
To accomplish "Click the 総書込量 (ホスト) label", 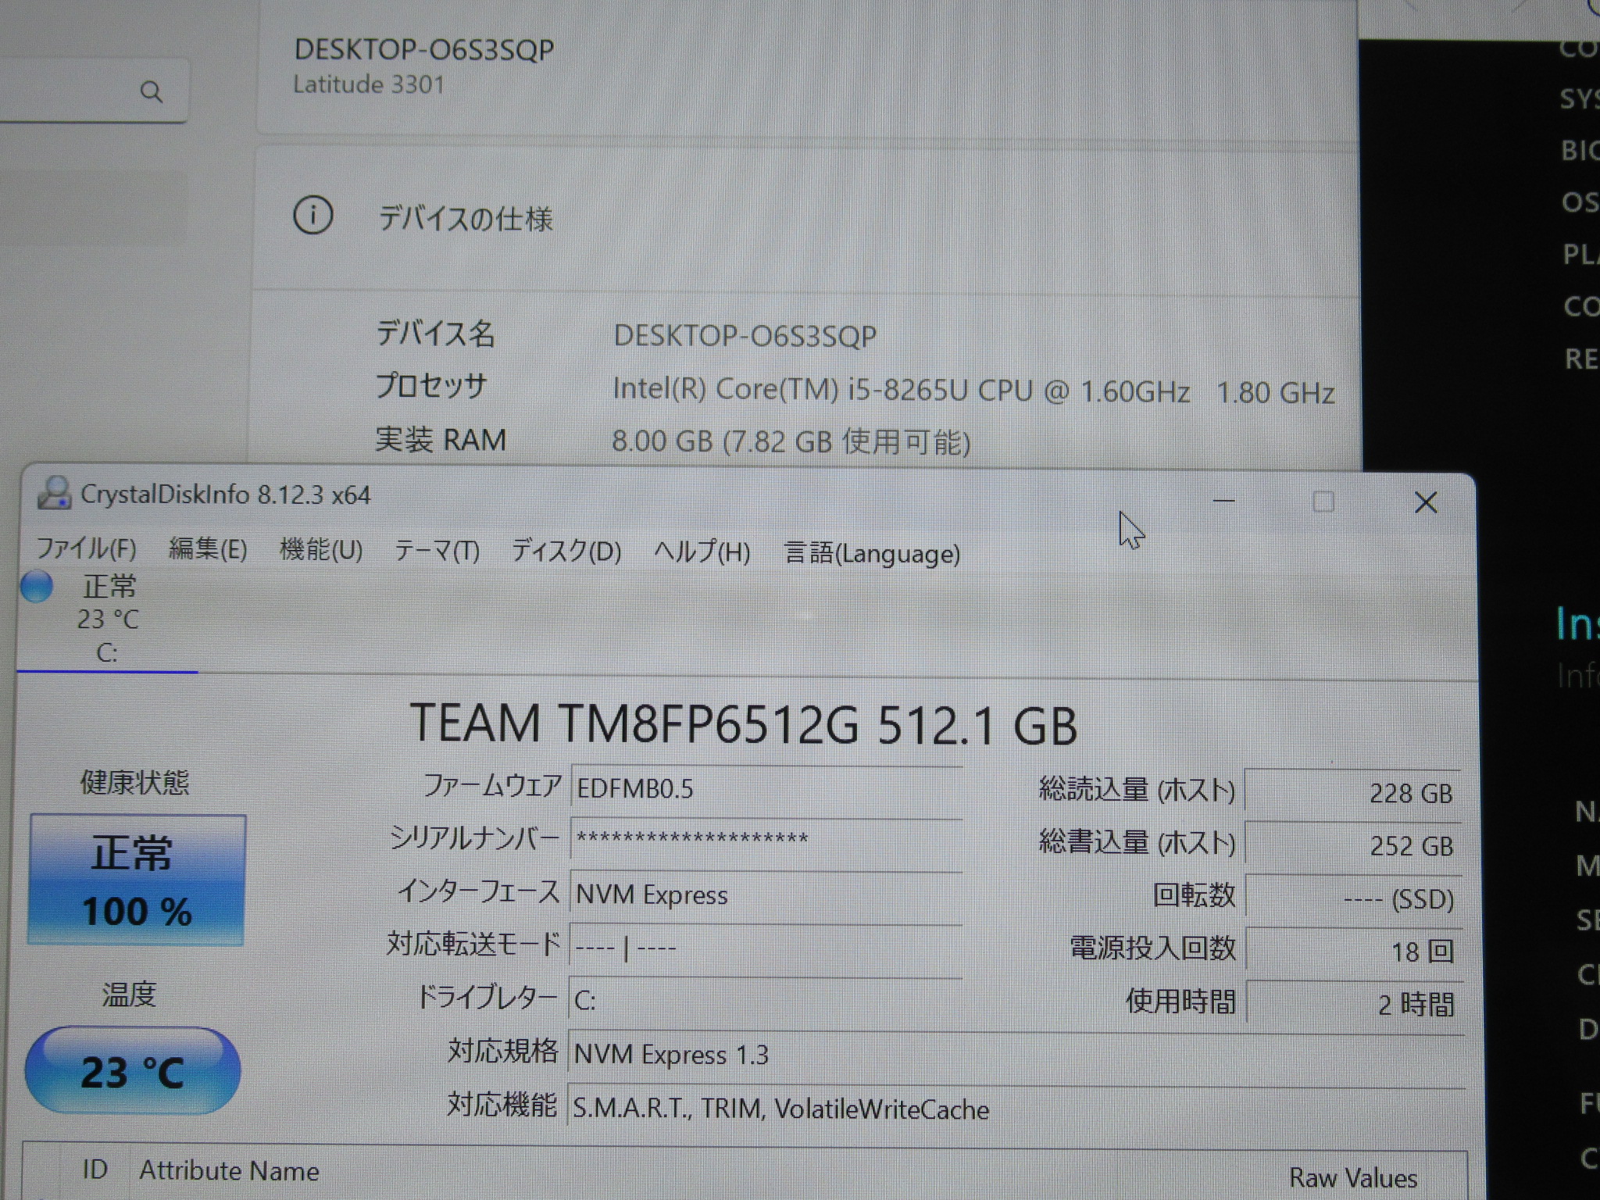I will point(1137,843).
